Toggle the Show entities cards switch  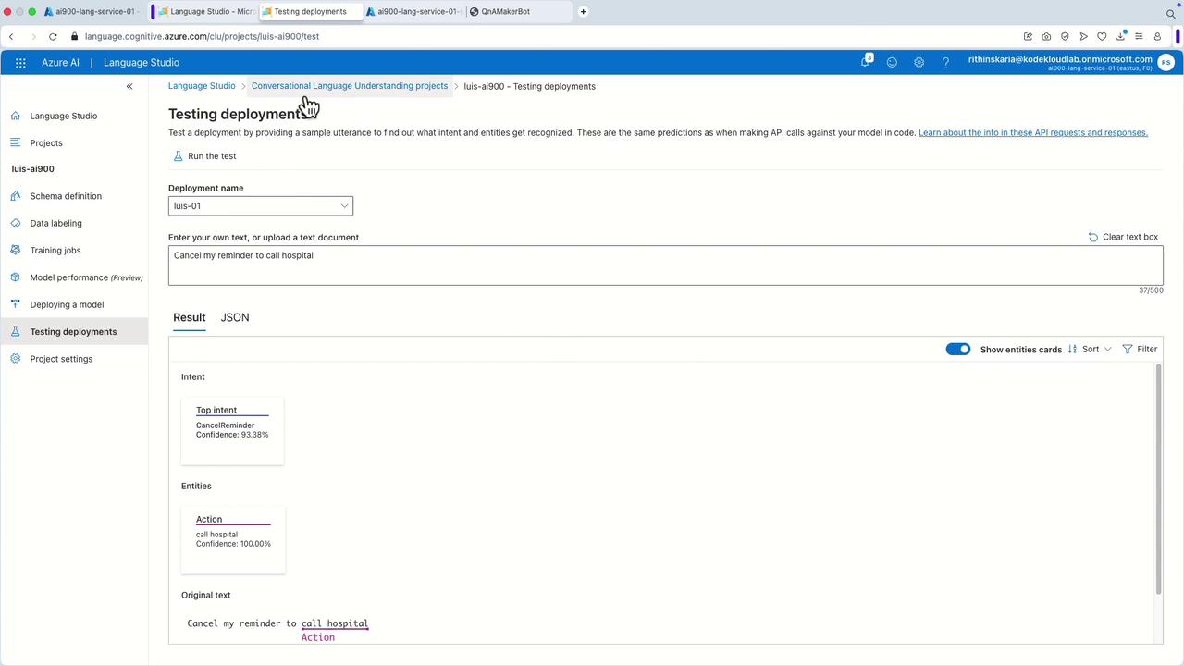(x=958, y=350)
